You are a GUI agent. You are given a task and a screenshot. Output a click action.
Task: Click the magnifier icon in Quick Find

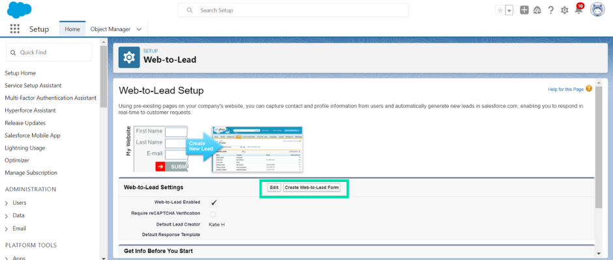(x=13, y=53)
